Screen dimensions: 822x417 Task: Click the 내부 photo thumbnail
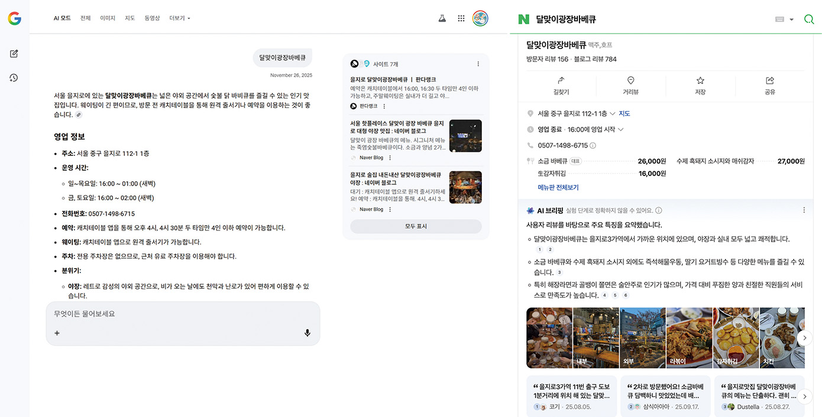coord(596,337)
